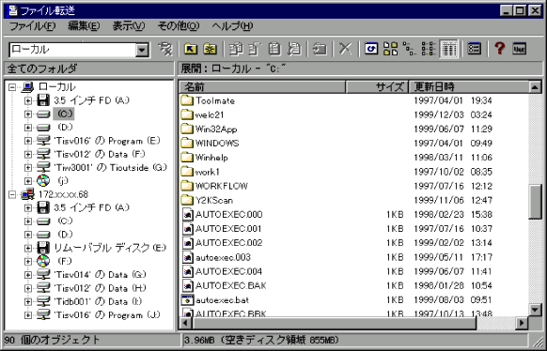Click the greyed paste-shortcut toolbar icon
Screen dimensions: 547x351
click(x=294, y=49)
